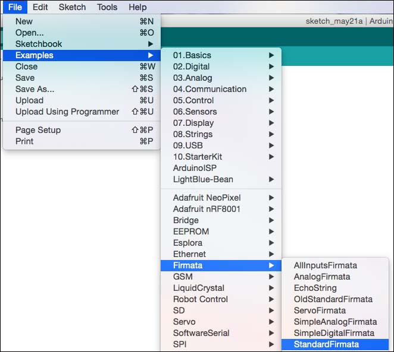The height and width of the screenshot is (352, 394).
Task: Open the ArduinoISP example
Action: [x=221, y=168]
